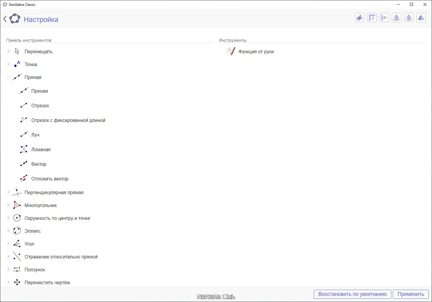Pick the Луч ray tool icon
The image size is (432, 302).
point(24,135)
